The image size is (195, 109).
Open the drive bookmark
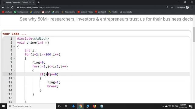click(55, 12)
